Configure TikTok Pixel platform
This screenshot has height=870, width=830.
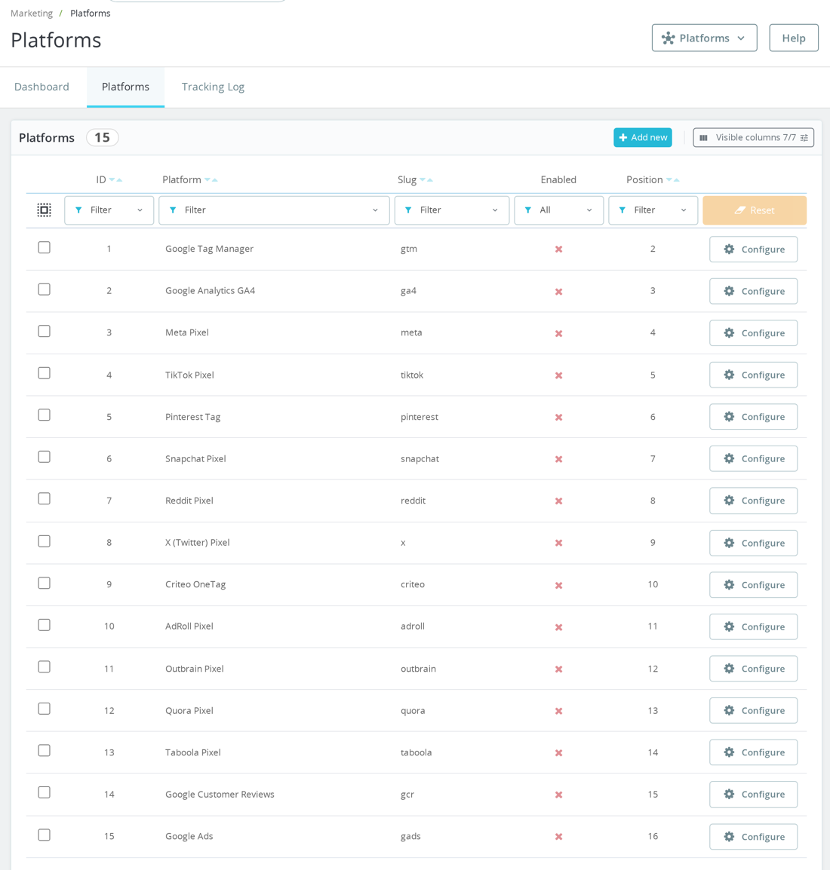[753, 375]
